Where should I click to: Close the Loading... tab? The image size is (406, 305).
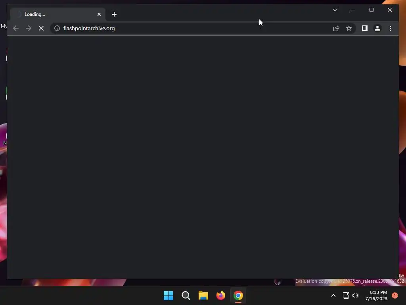tap(99, 14)
